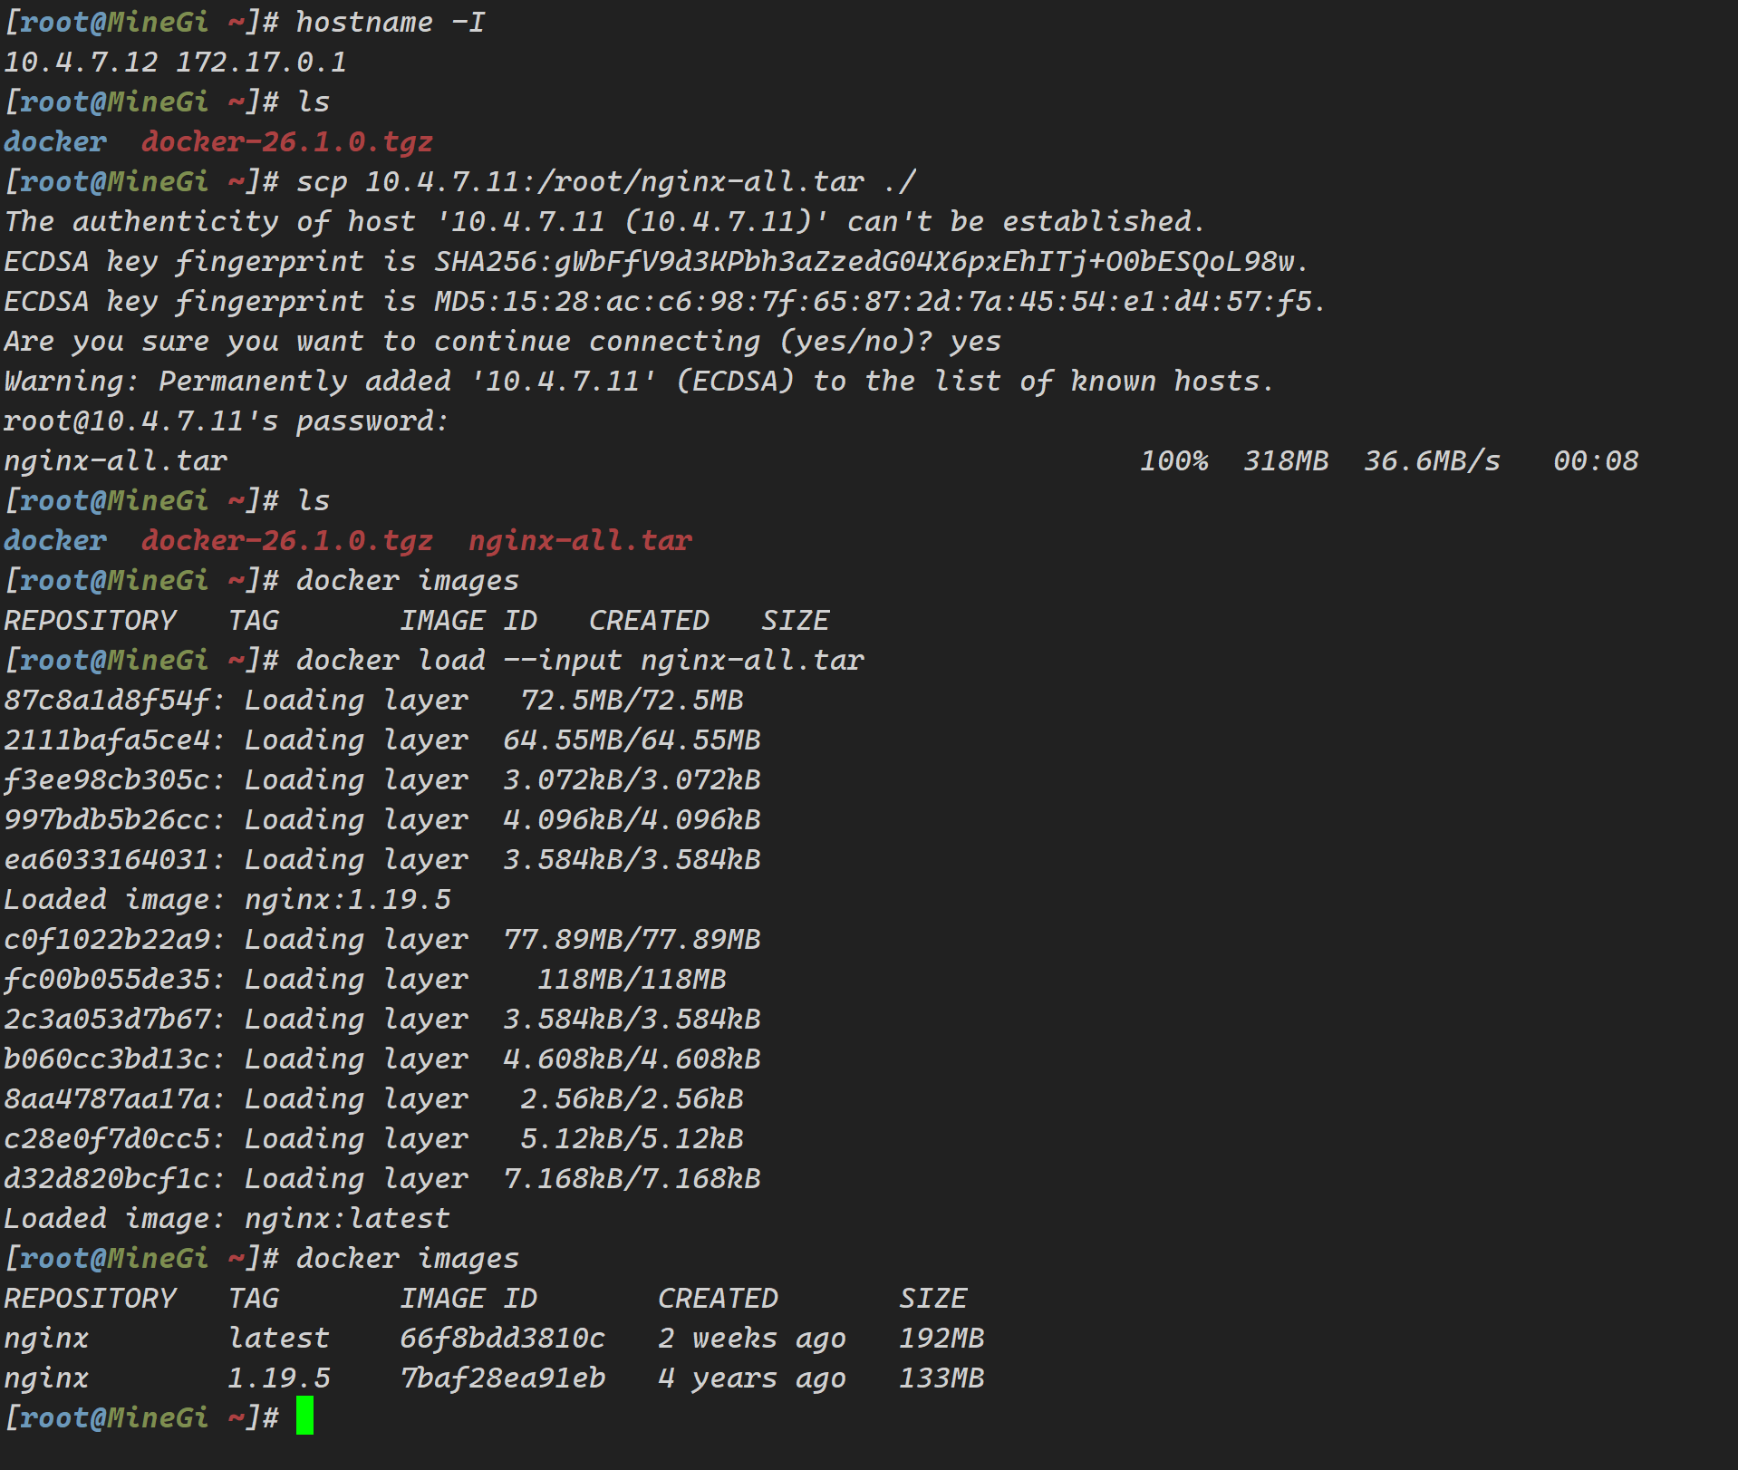Screen dimensions: 1738x1470
Task: Click layer ID 'ea6033164031'
Action: (107, 859)
